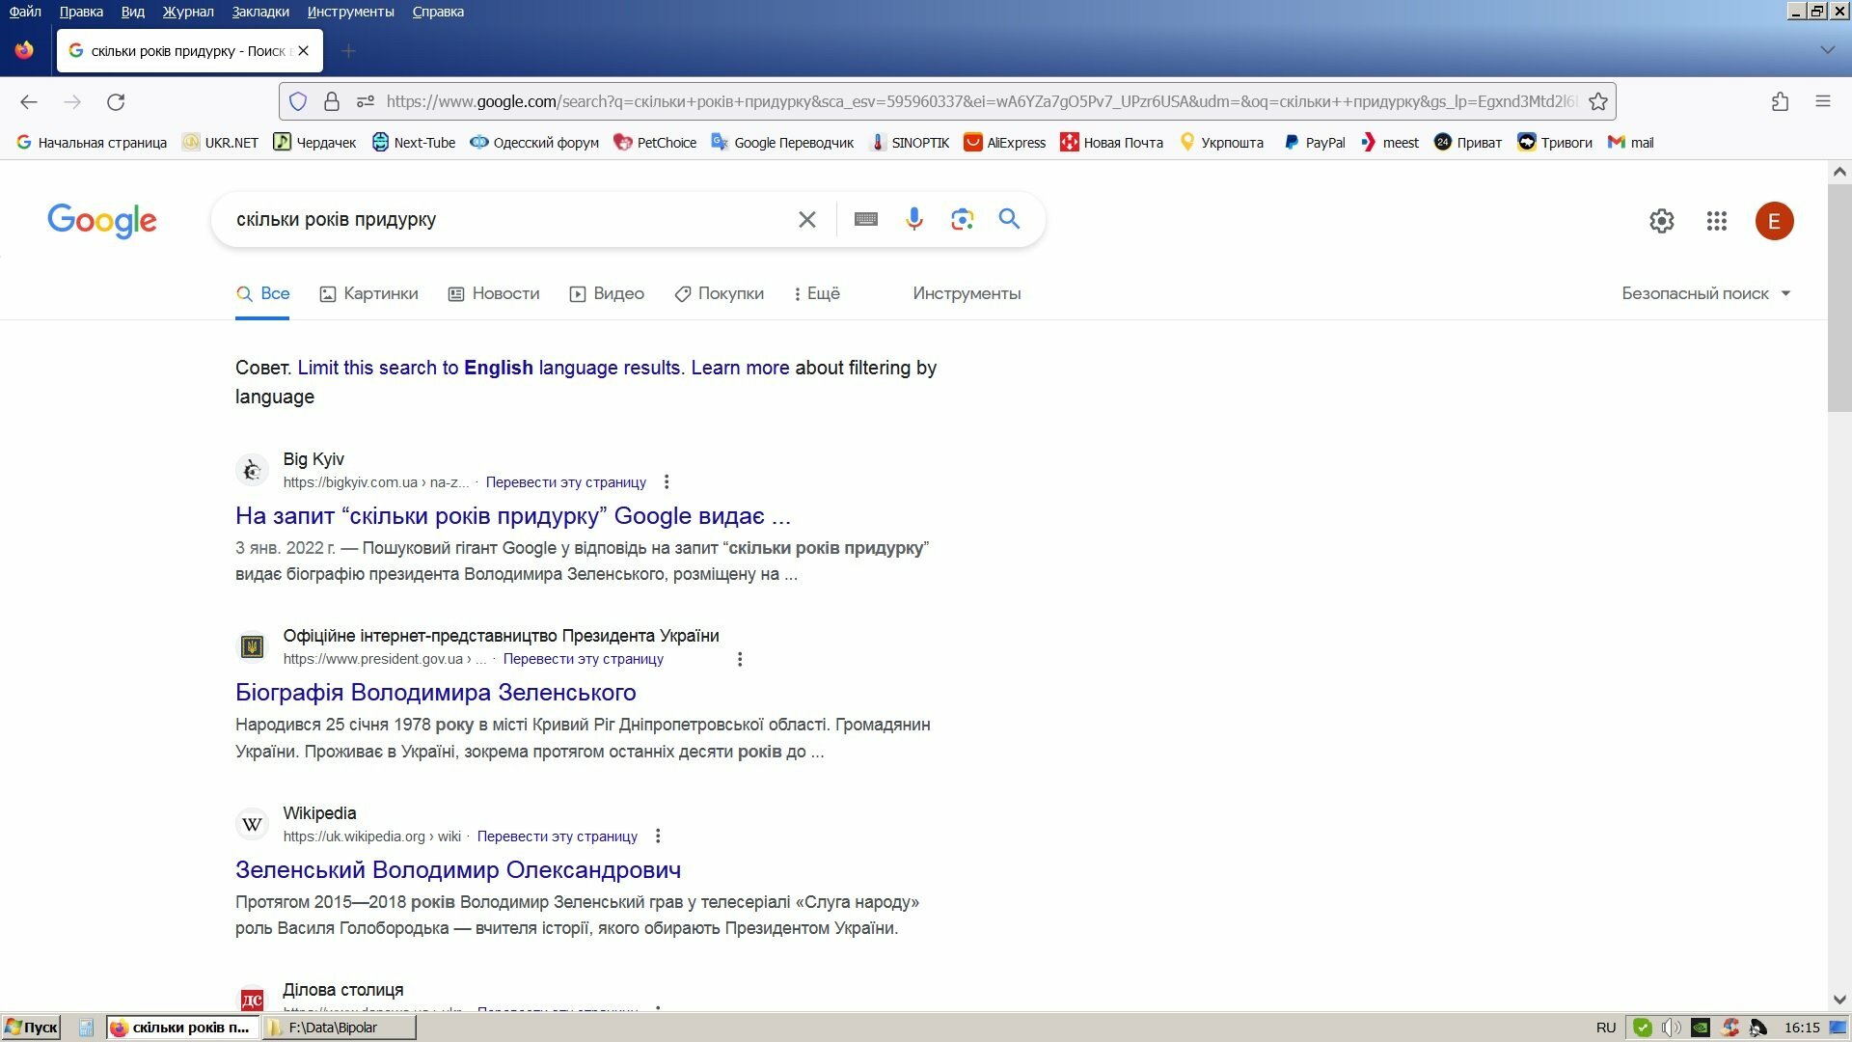
Task: Open the Журнал menu
Action: pyautogui.click(x=188, y=12)
